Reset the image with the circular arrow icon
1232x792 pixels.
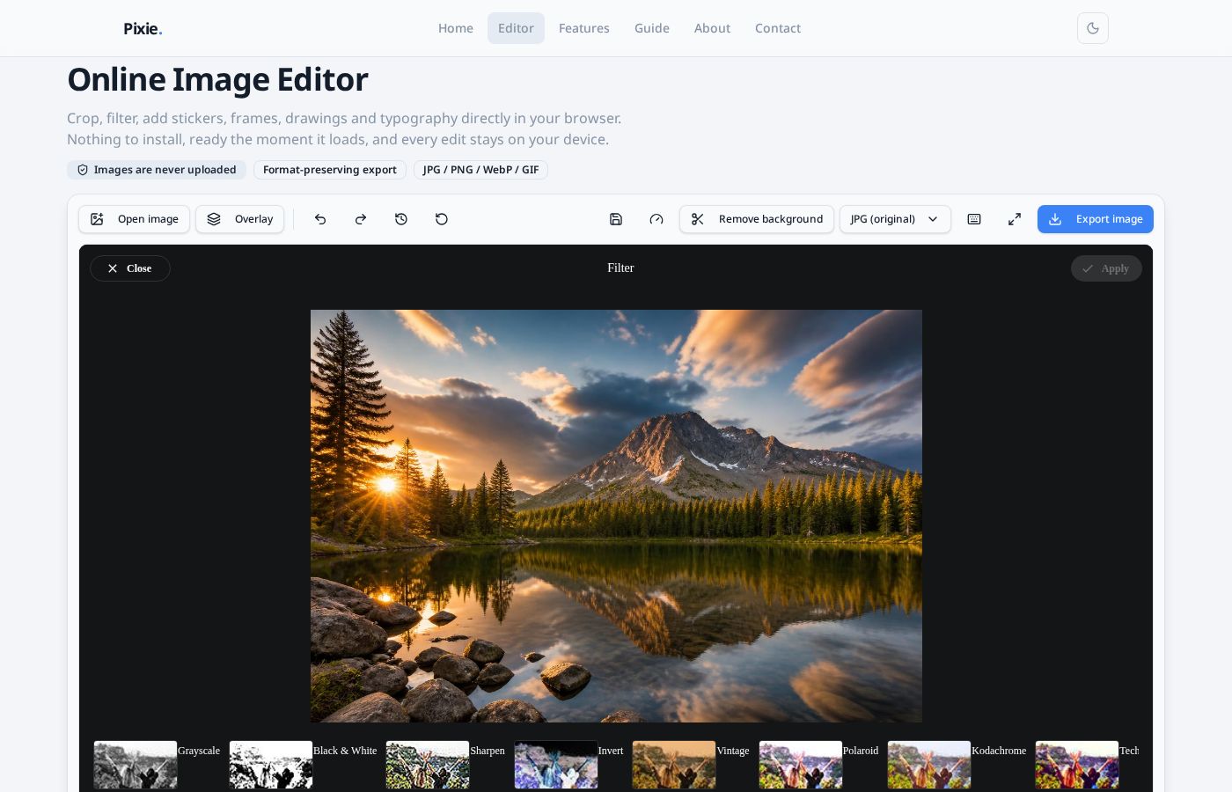point(442,219)
